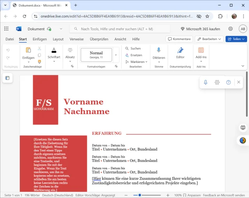Click the zoom slider handle
249x198 pixels.
(140, 195)
